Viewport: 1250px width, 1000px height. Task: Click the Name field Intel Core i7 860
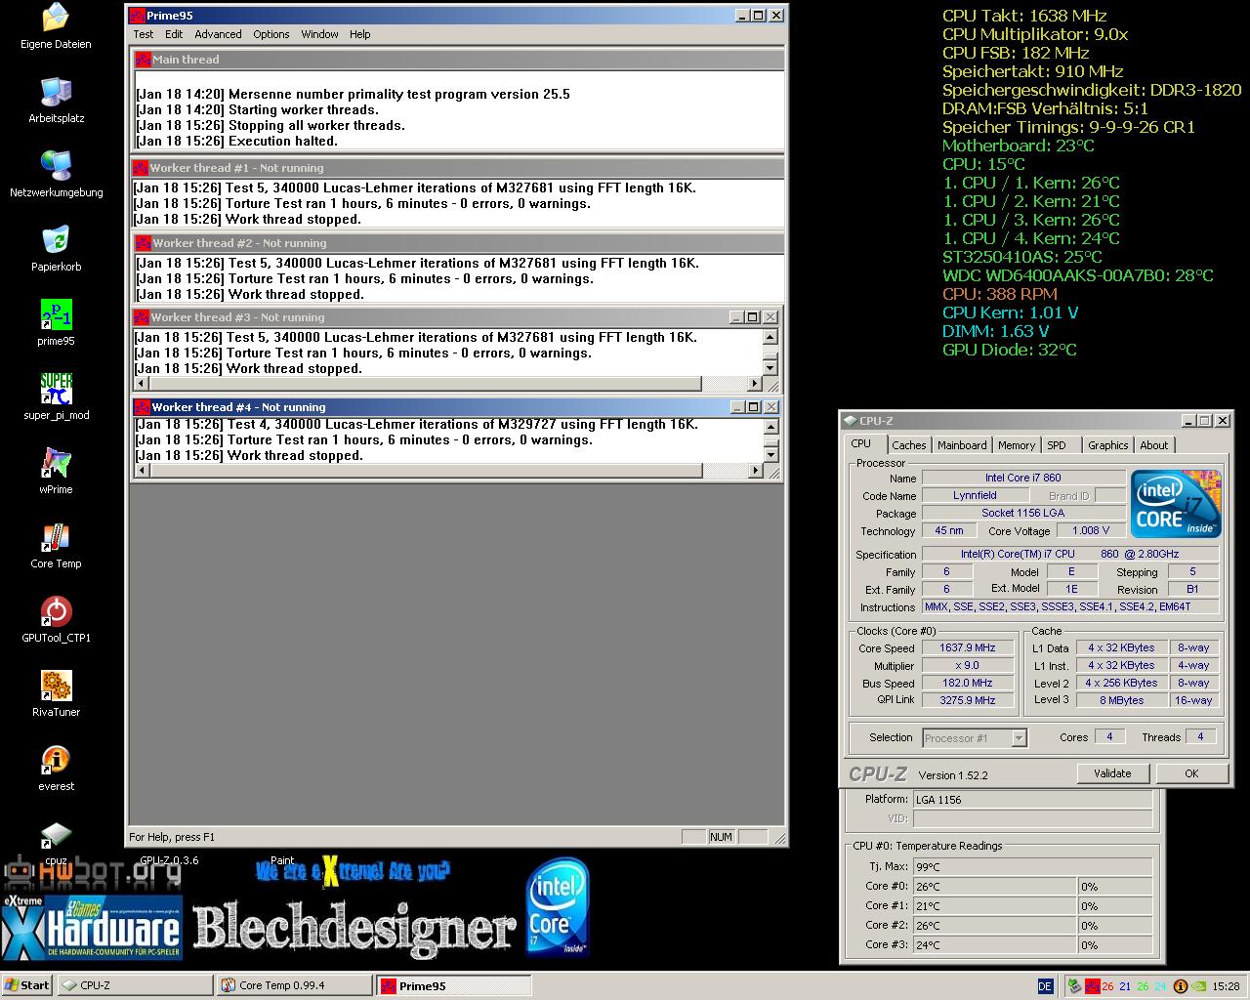tap(1022, 479)
